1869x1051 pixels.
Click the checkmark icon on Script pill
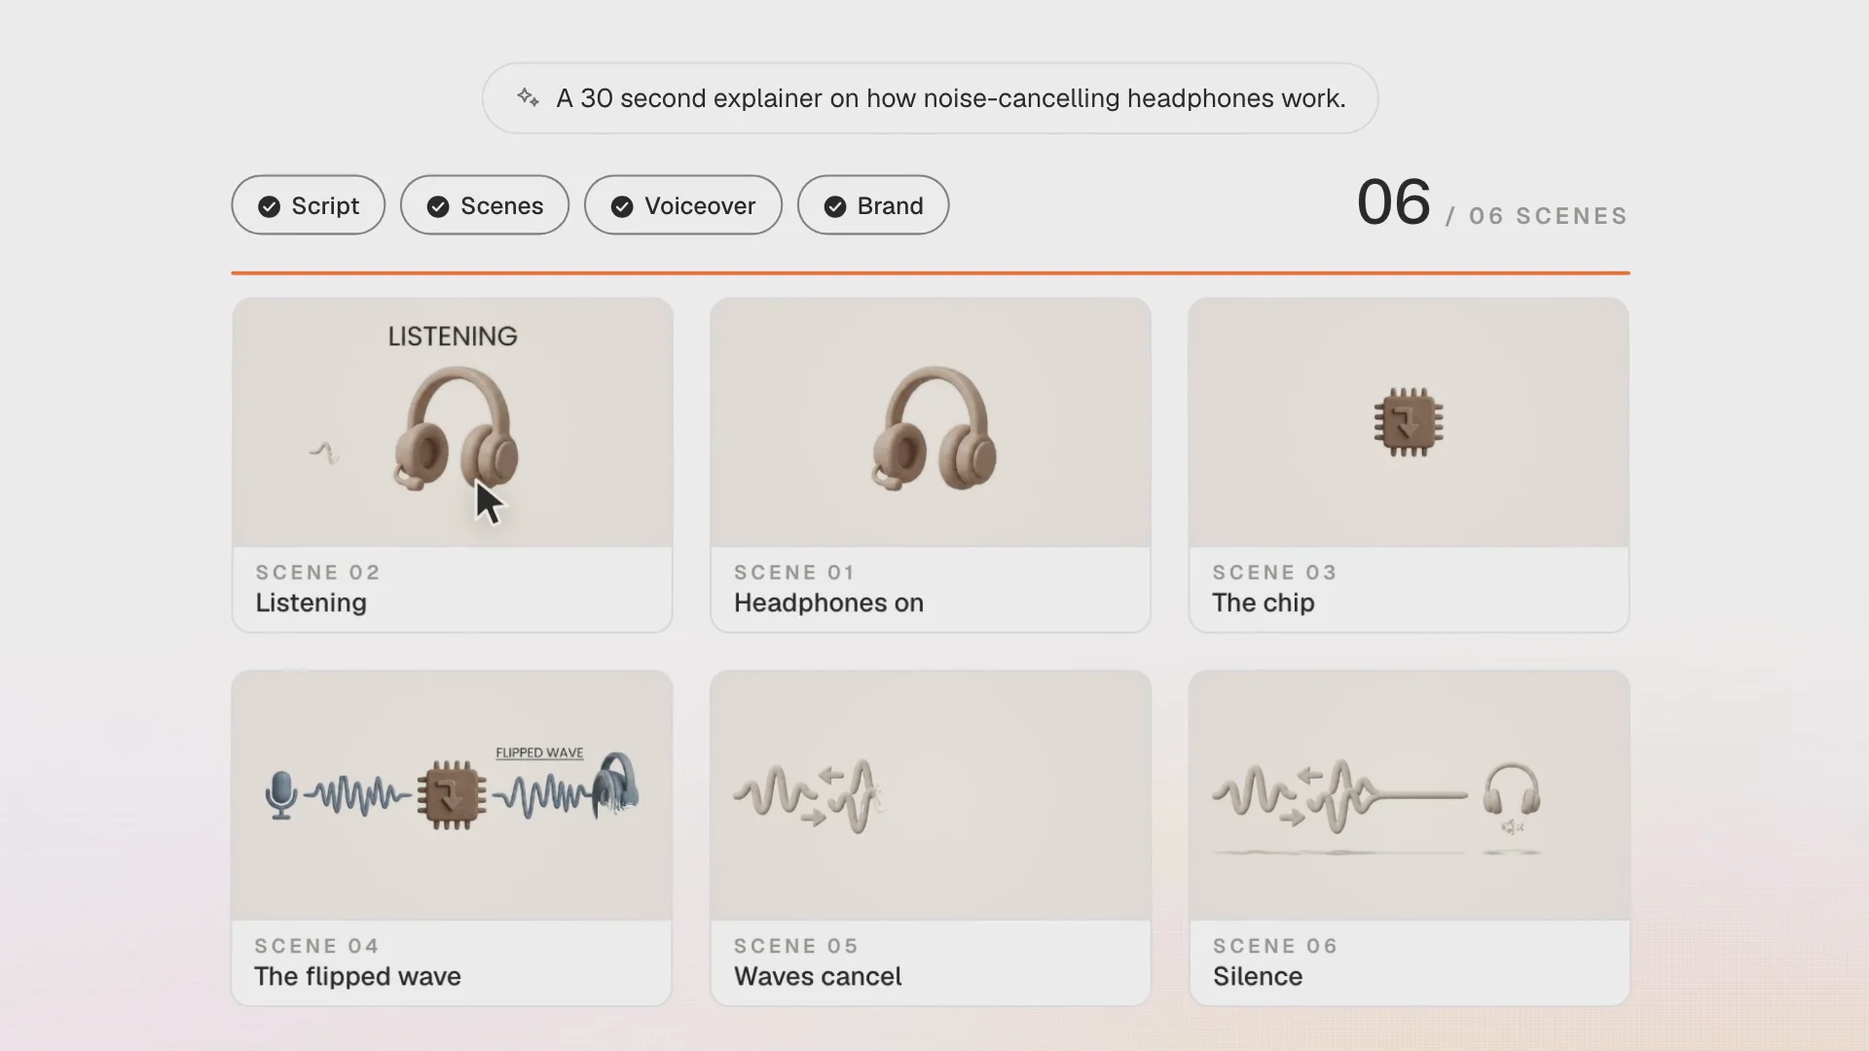[270, 206]
